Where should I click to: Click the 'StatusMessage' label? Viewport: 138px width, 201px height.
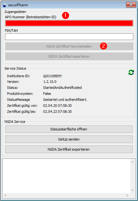(19, 100)
